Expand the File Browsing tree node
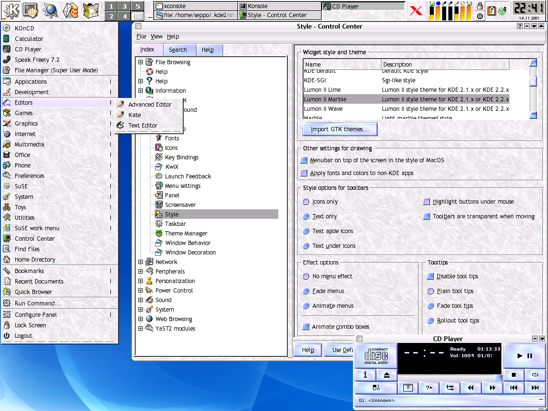The height and width of the screenshot is (411, 548). tap(140, 62)
